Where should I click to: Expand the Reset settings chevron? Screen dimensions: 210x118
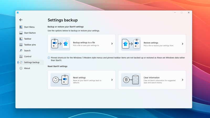pos(112,80)
